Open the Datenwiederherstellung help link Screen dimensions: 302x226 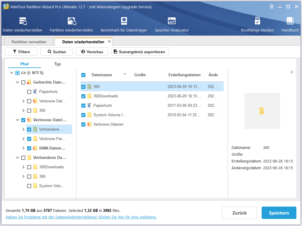81,217
